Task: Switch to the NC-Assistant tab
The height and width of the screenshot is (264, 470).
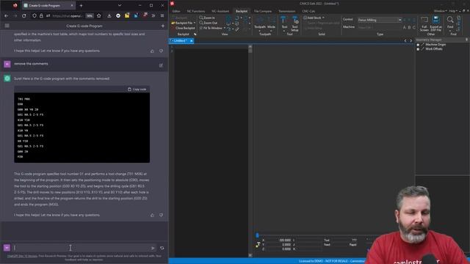Action: [220, 11]
